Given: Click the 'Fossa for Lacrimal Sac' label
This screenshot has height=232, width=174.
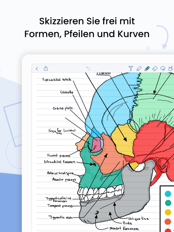Looking at the screenshot, I should pyautogui.click(x=62, y=131).
